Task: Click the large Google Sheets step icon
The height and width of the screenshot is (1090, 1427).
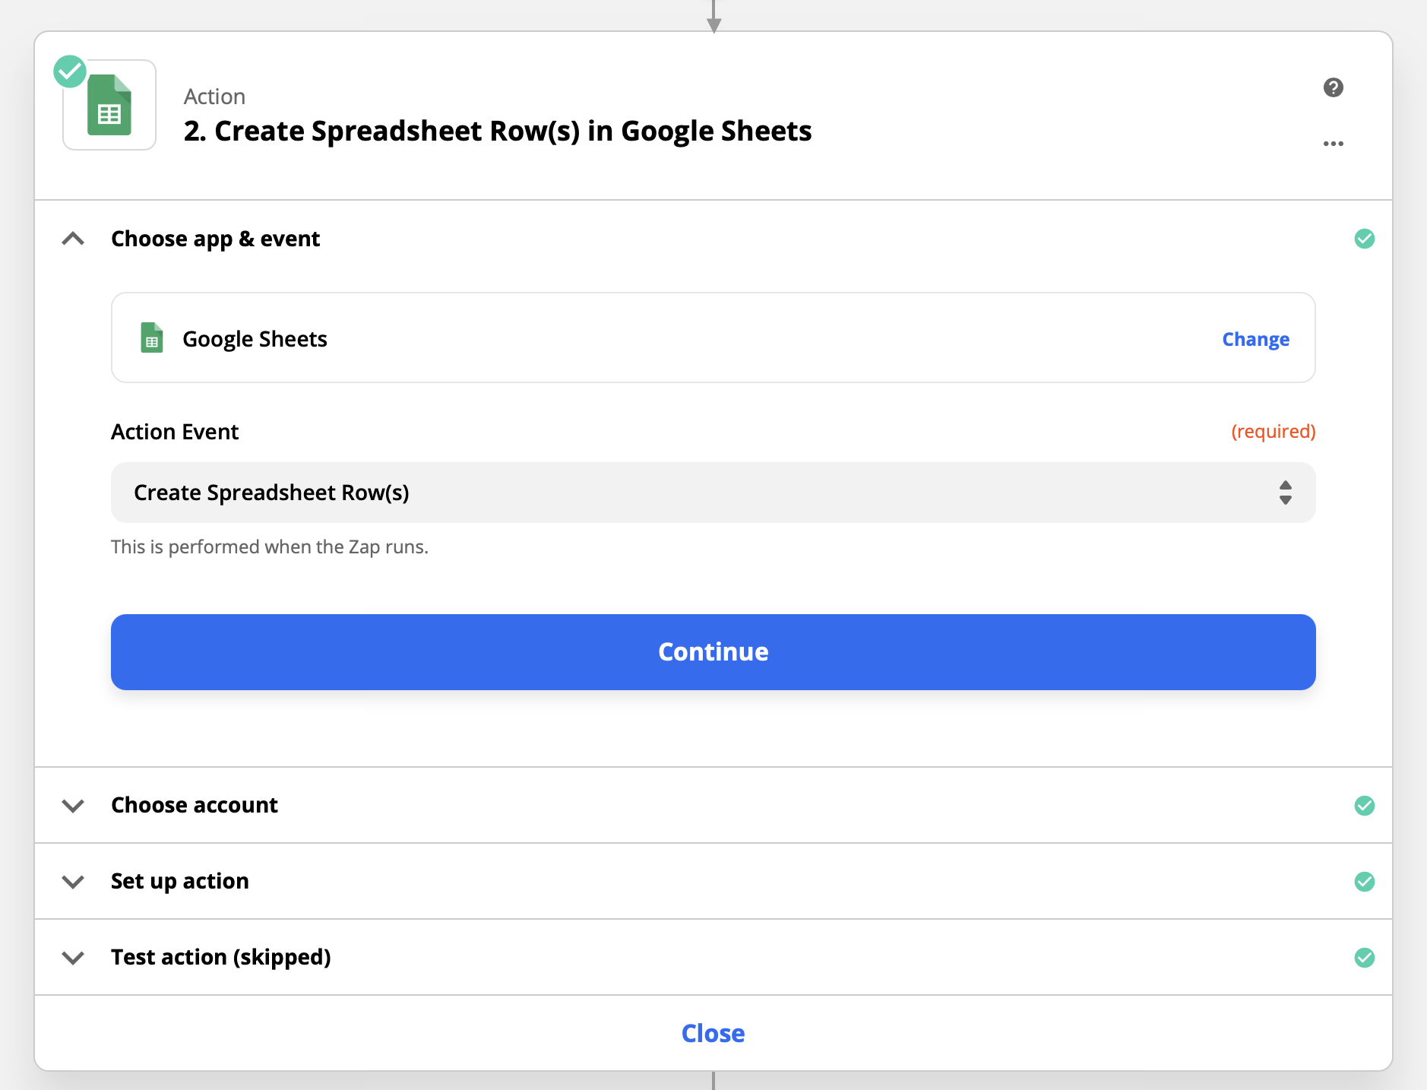Action: [109, 105]
